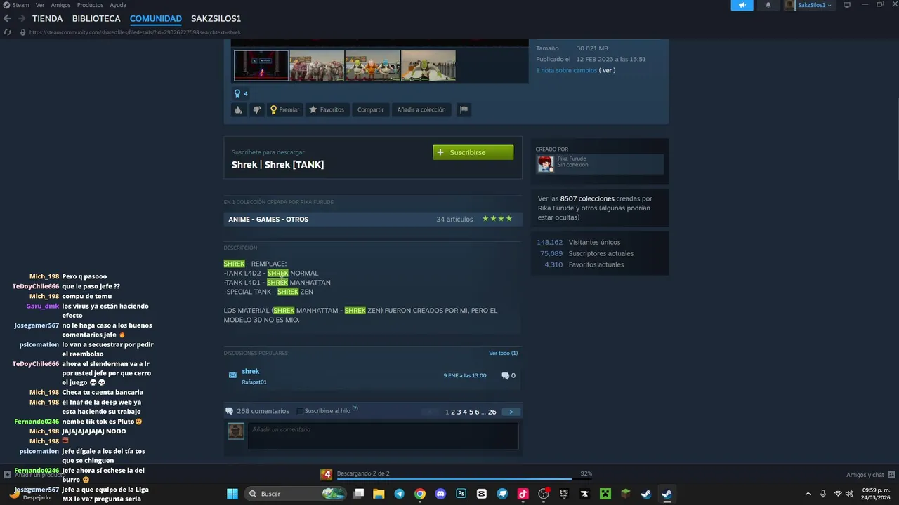Open the SAKZSILOS1 profile tab
The height and width of the screenshot is (505, 899).
point(216,19)
